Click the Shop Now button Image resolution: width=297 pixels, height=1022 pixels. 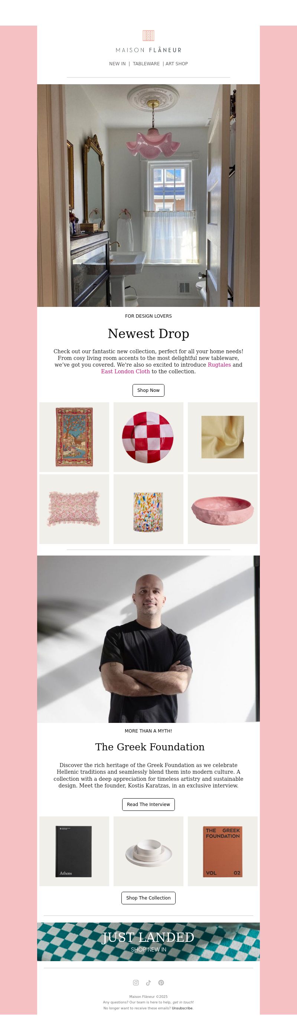pos(148,390)
